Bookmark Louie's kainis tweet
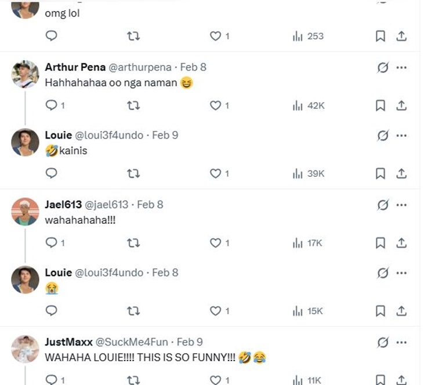Viewport: 435px width, 385px height. click(380, 173)
